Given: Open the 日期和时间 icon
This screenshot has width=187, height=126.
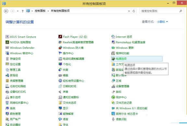Looking at the screenshot, I should (x=60, y=86).
